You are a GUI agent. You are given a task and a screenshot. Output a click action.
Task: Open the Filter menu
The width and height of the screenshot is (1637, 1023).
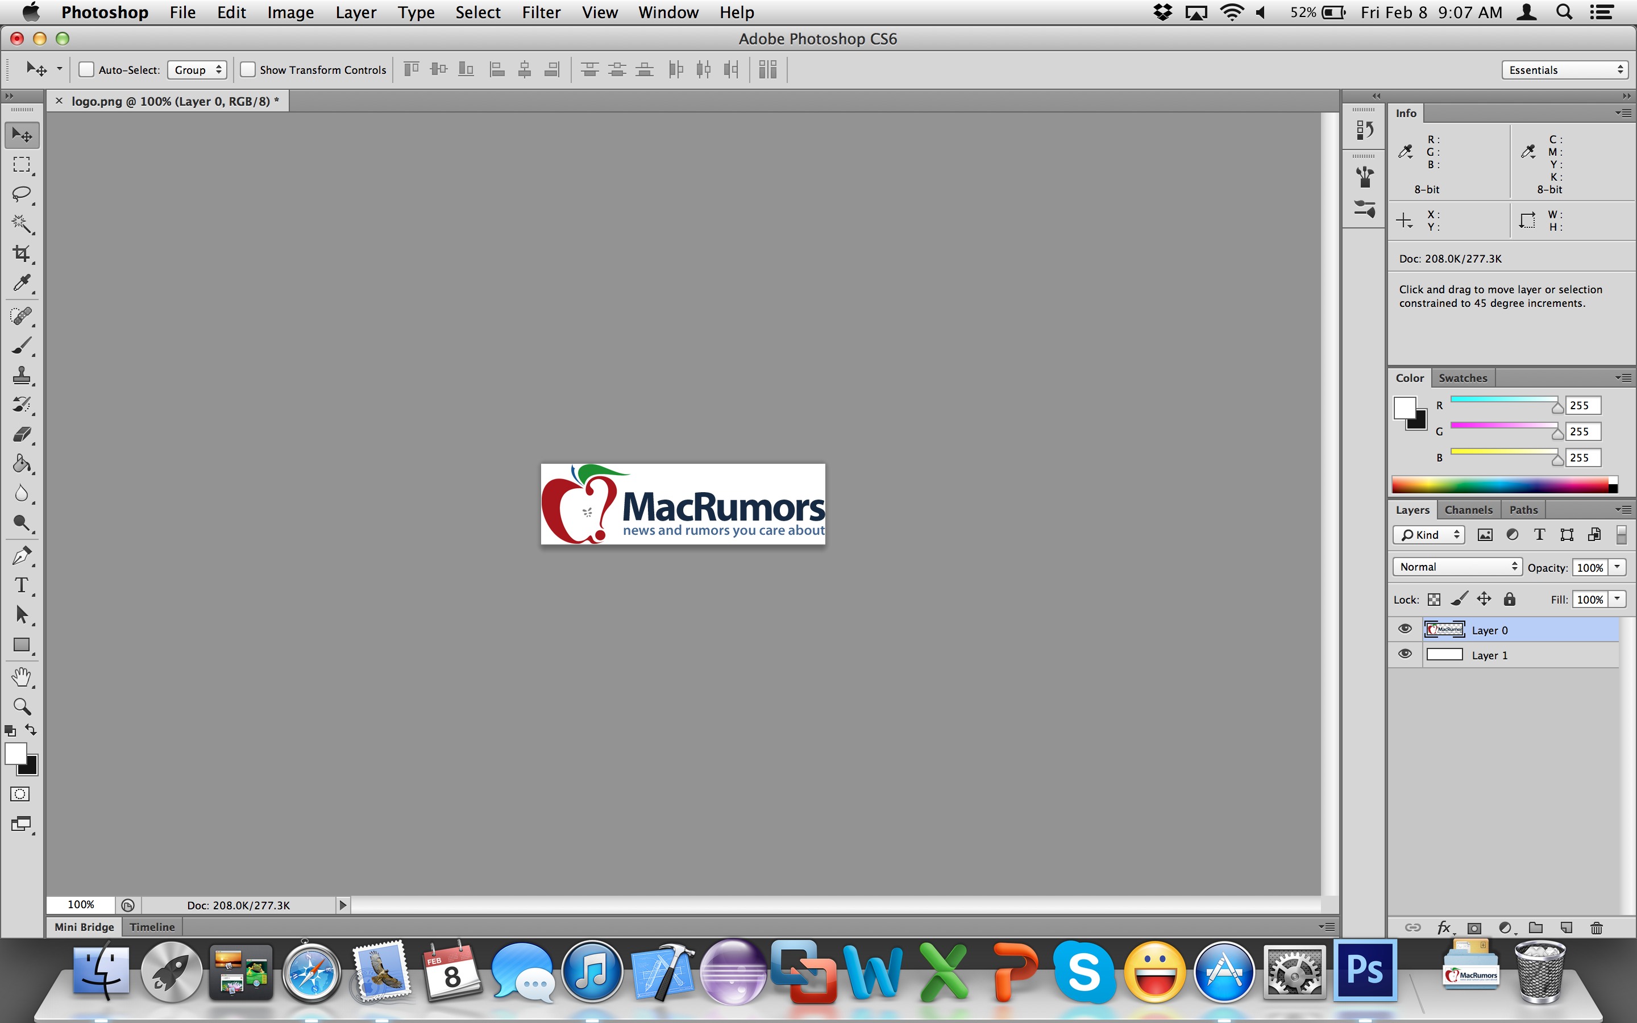tap(541, 12)
